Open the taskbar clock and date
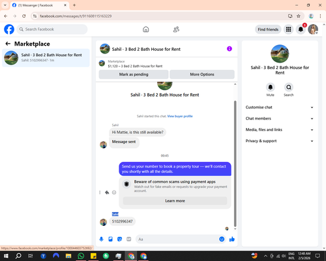 [x=304, y=256]
